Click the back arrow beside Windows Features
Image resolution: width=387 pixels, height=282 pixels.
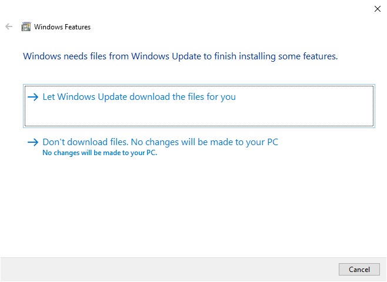point(9,26)
